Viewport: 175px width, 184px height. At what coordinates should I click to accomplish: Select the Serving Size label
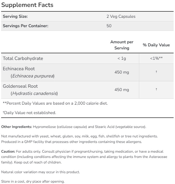click(x=15, y=16)
